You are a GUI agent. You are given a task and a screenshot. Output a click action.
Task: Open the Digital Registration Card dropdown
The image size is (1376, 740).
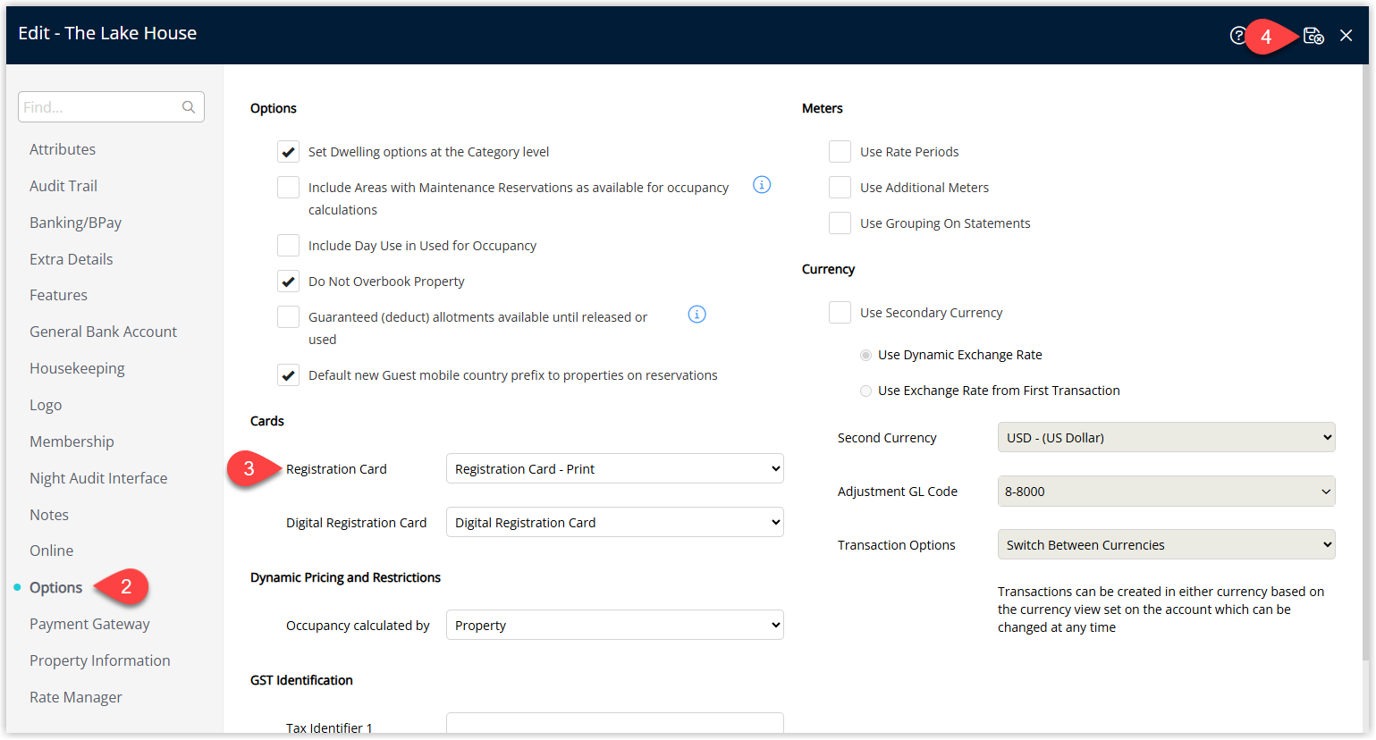point(615,523)
